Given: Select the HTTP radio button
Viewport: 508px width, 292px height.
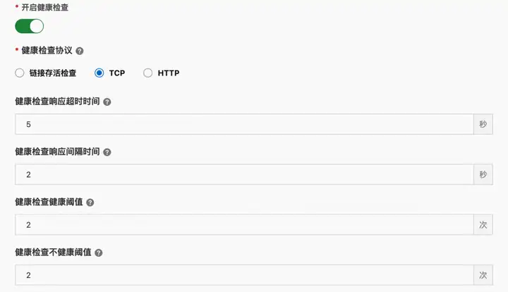Looking at the screenshot, I should pyautogui.click(x=147, y=73).
